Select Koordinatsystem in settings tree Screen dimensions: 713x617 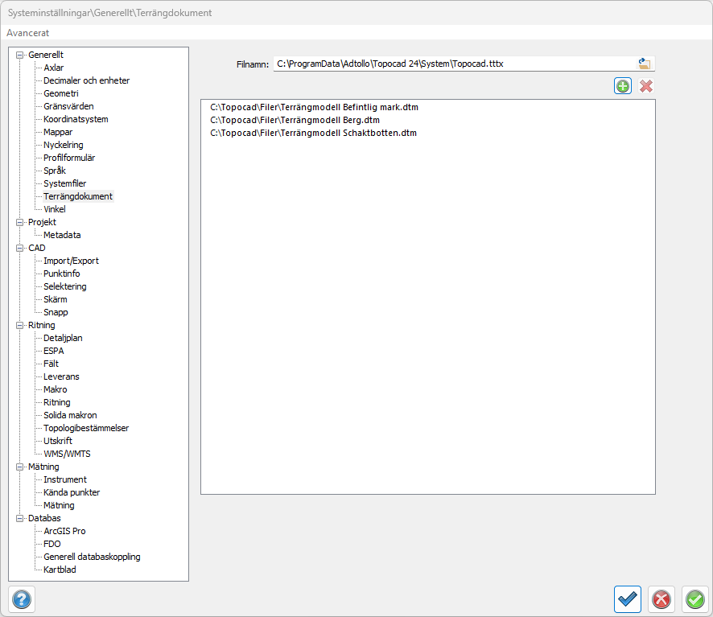coord(76,119)
